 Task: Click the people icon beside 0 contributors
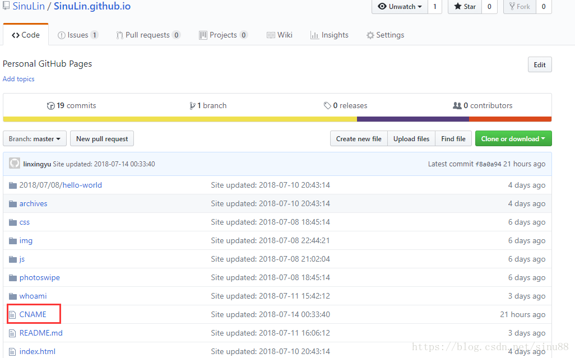tap(457, 105)
